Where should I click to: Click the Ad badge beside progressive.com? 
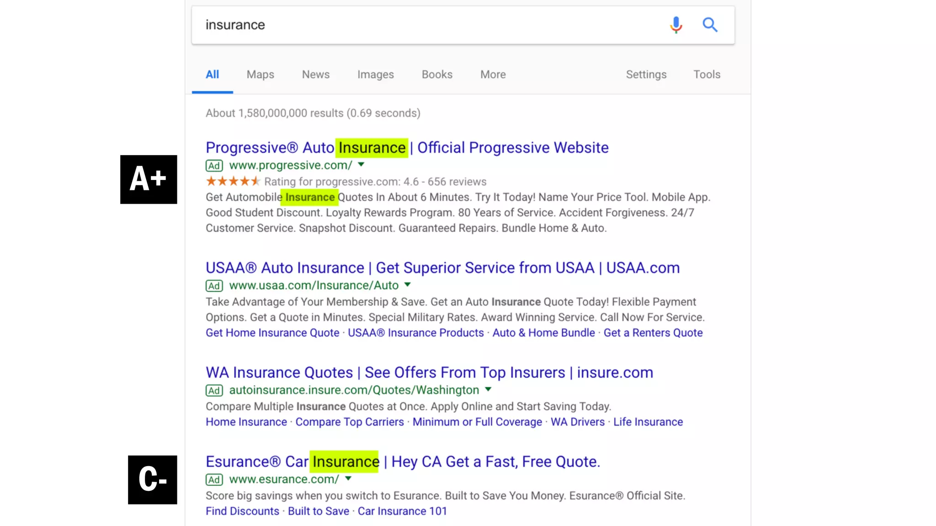pos(214,166)
